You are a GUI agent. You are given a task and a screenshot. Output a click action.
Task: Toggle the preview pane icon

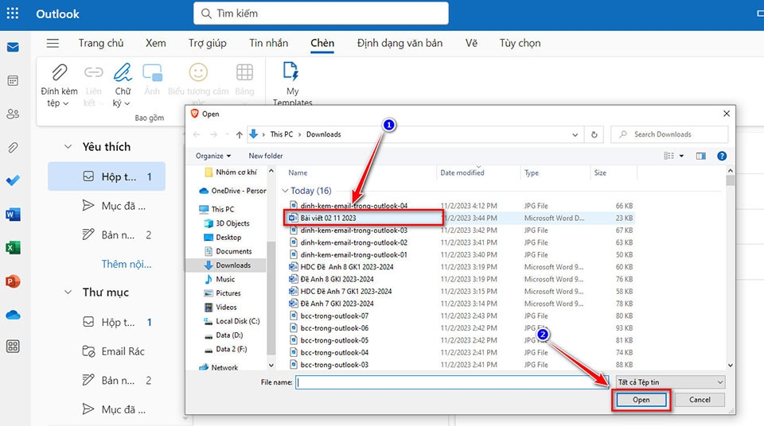(x=701, y=156)
